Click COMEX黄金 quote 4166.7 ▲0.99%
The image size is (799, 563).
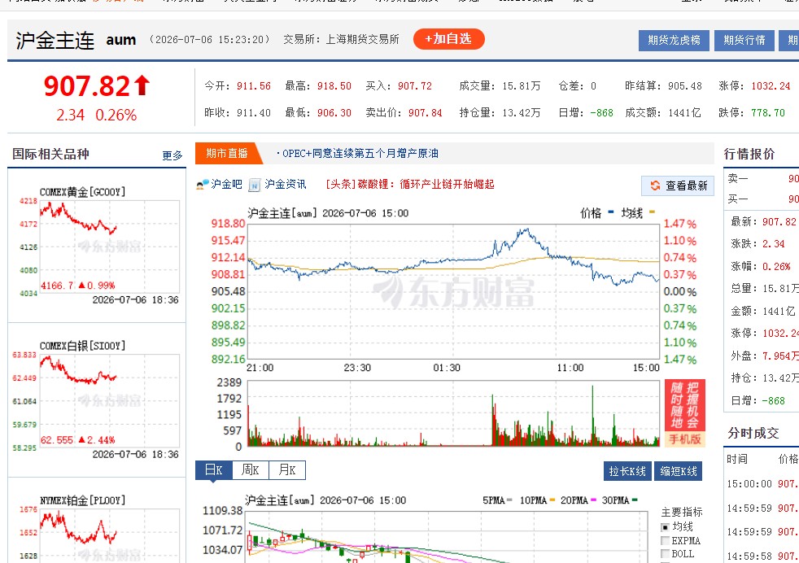point(78,286)
